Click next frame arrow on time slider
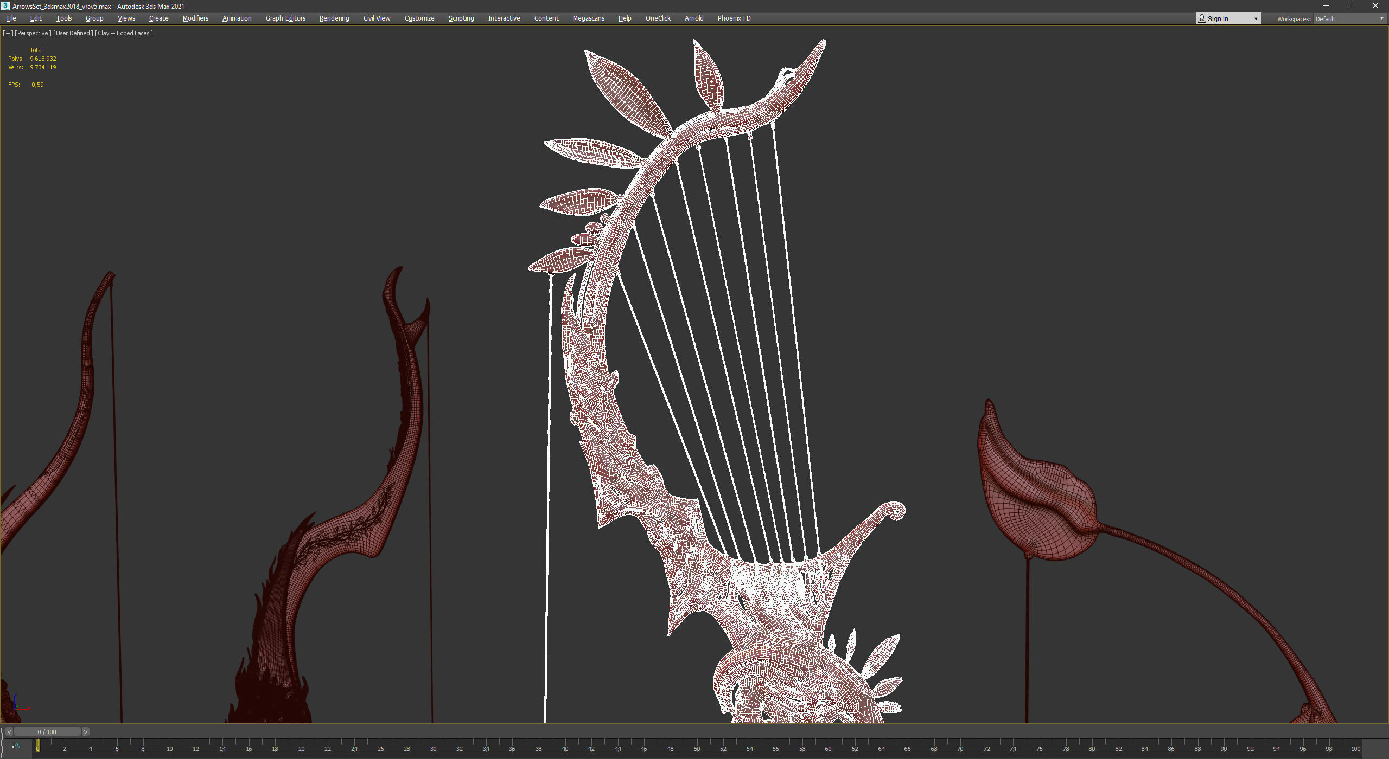 pyautogui.click(x=85, y=732)
